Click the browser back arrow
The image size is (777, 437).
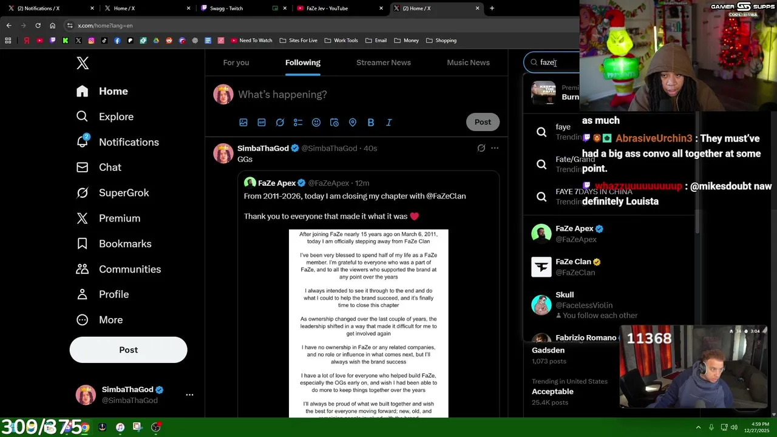click(8, 25)
